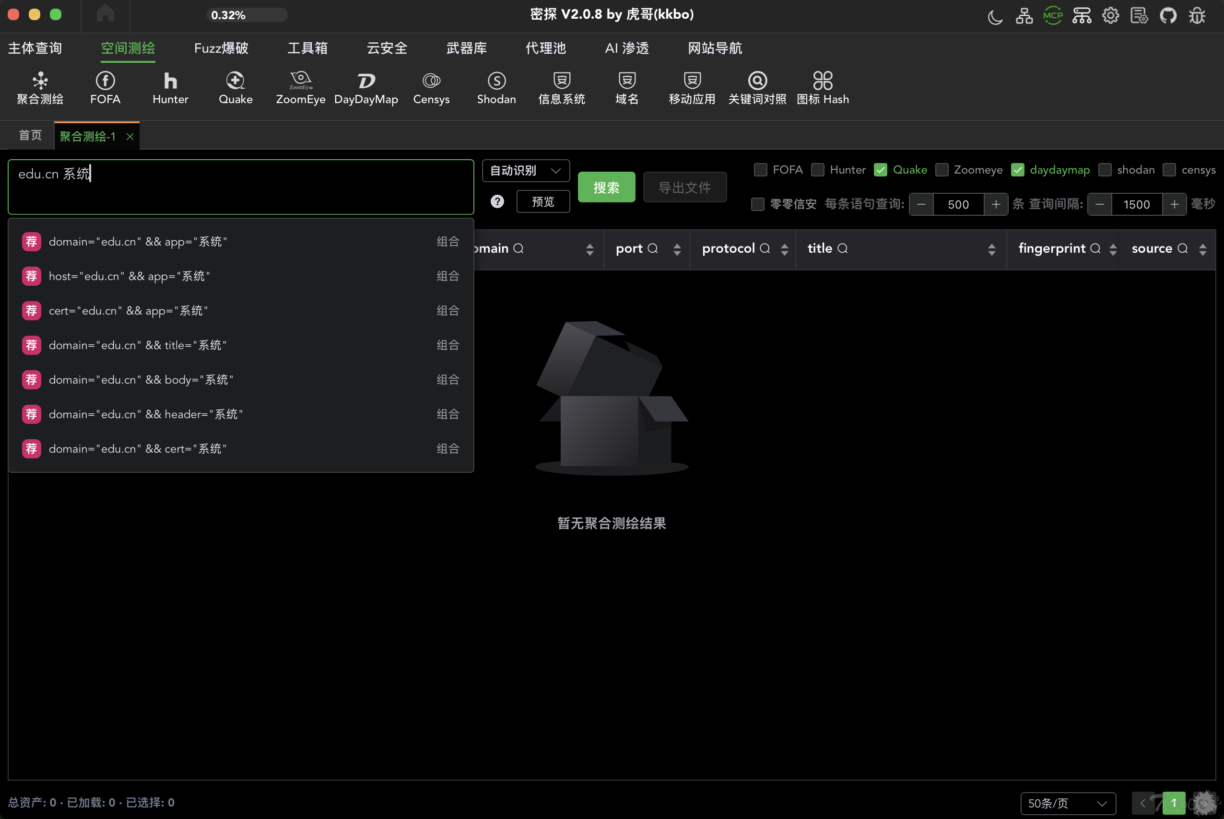Image resolution: width=1224 pixels, height=819 pixels.
Task: Click the help question mark icon
Action: click(x=497, y=201)
